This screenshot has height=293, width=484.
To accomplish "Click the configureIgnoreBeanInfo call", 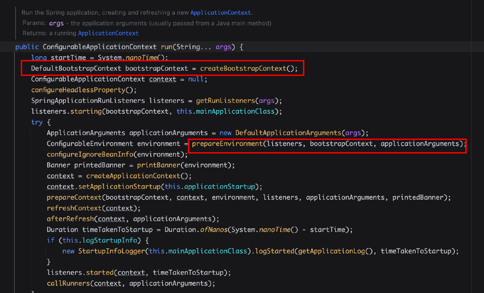I will point(90,154).
